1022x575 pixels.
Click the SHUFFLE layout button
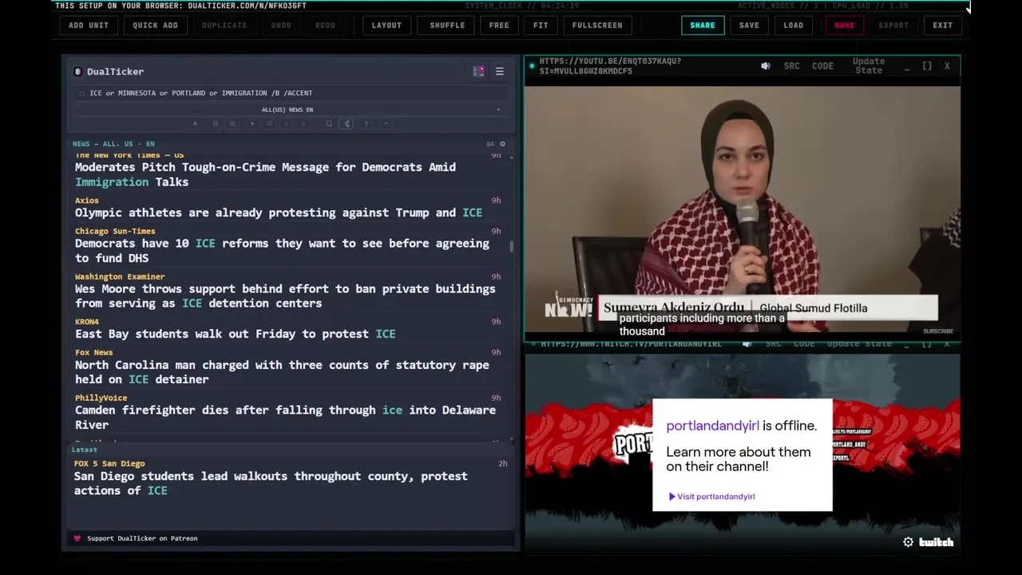pos(447,26)
